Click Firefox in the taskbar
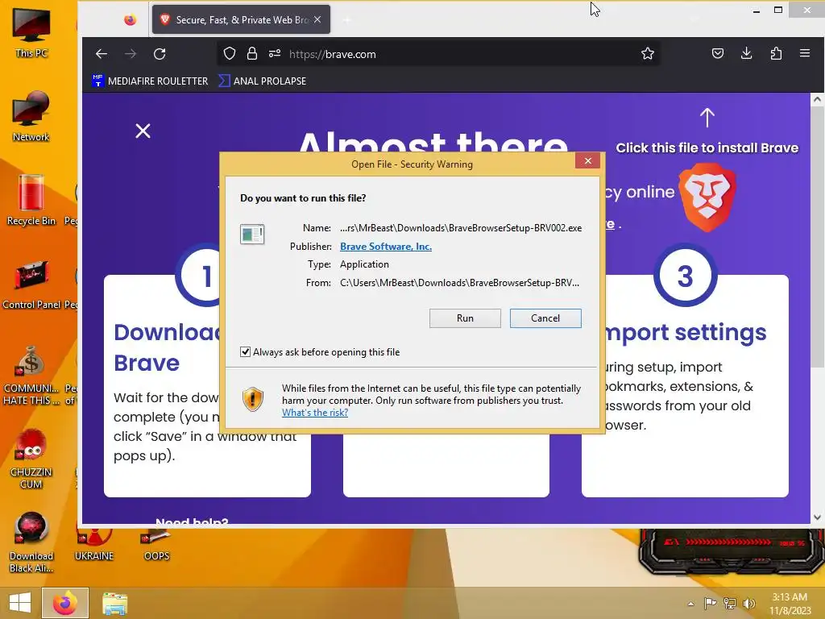Screen dimensions: 825x619 coord(65,603)
